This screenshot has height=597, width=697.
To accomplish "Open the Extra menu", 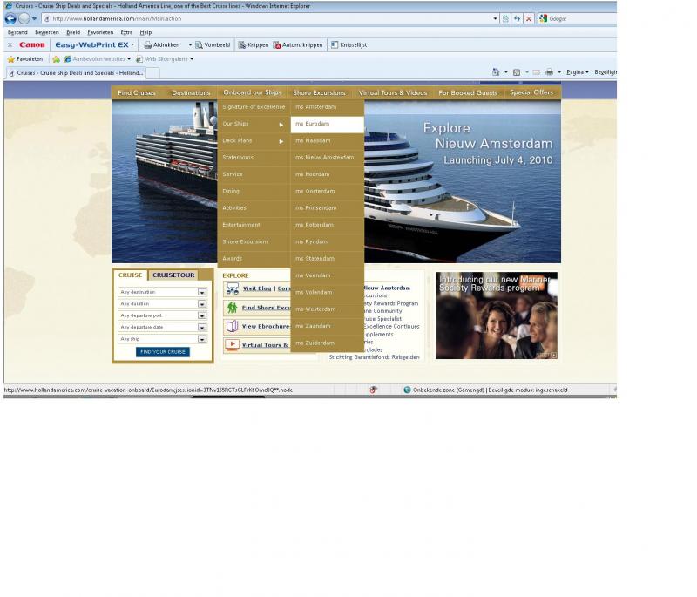I will [126, 32].
